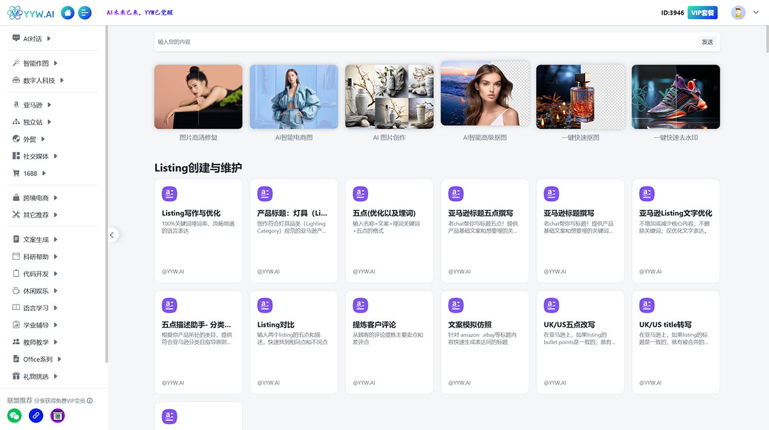Click the YYW.AI logo
The height and width of the screenshot is (430, 769).
pos(31,13)
